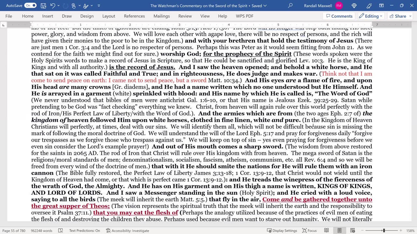
Task: Open the File tab
Action: coord(9,16)
